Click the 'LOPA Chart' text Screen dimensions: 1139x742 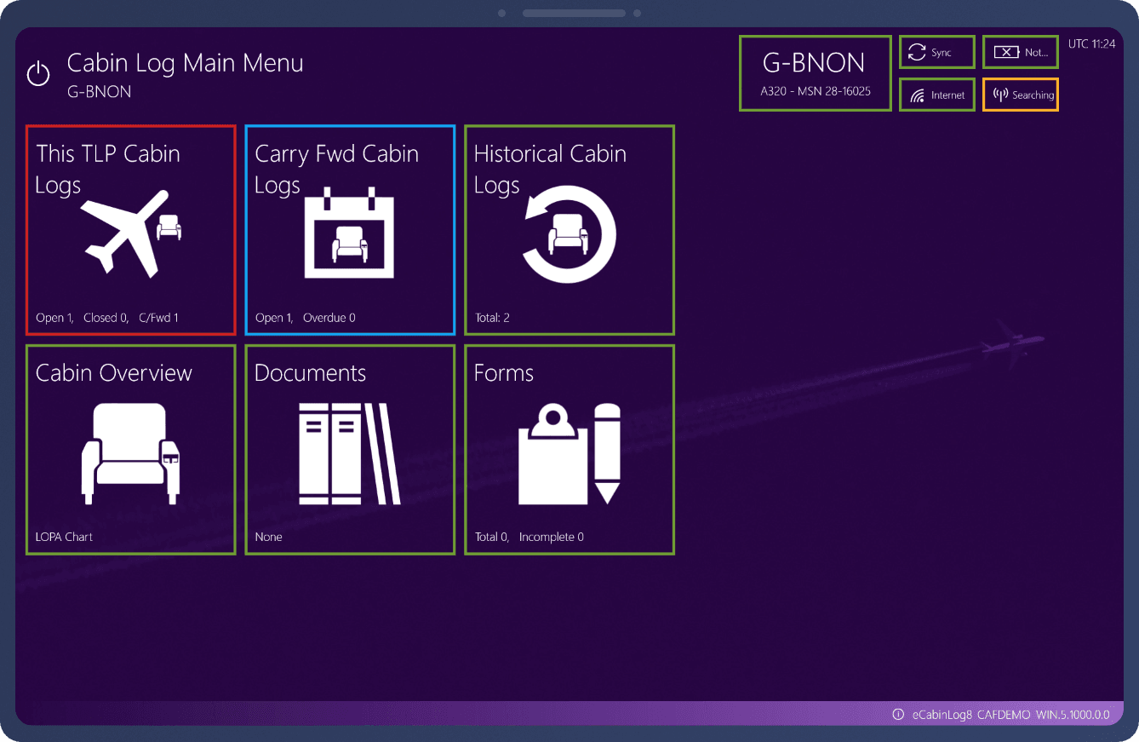coord(64,537)
